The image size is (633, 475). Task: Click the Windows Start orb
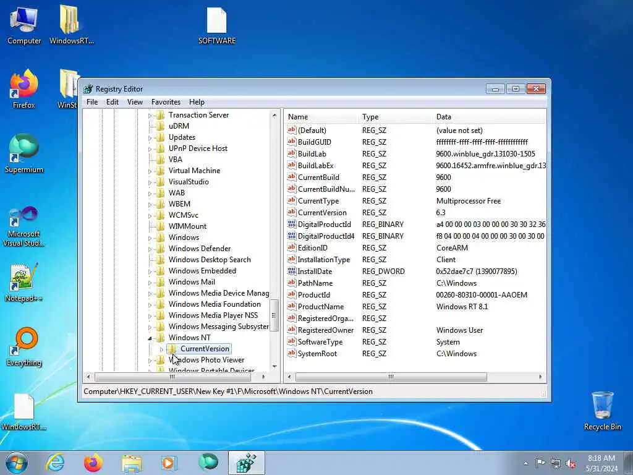pos(17,463)
